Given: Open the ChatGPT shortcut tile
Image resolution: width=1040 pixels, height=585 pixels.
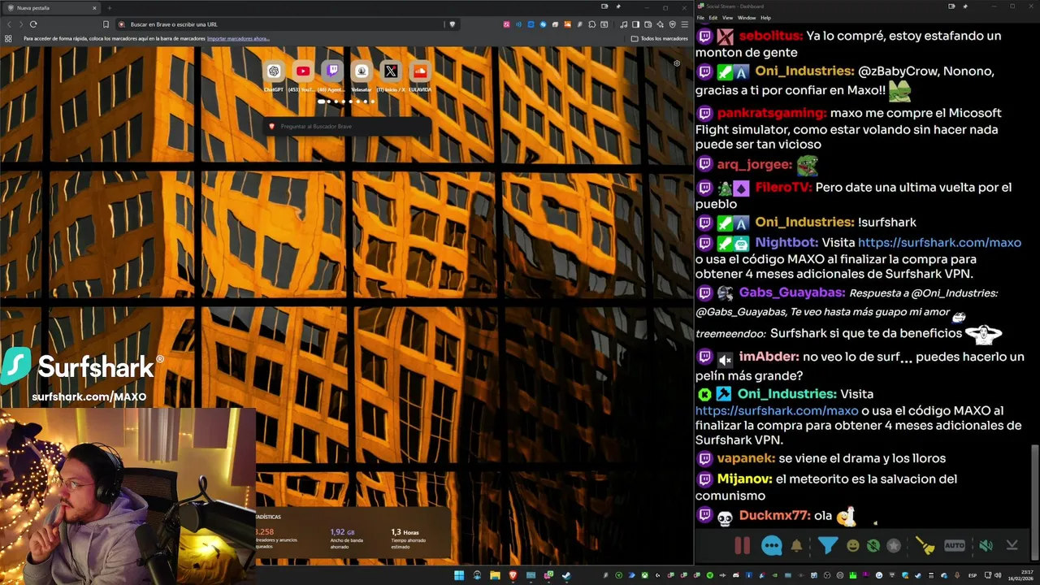Looking at the screenshot, I should 274,71.
